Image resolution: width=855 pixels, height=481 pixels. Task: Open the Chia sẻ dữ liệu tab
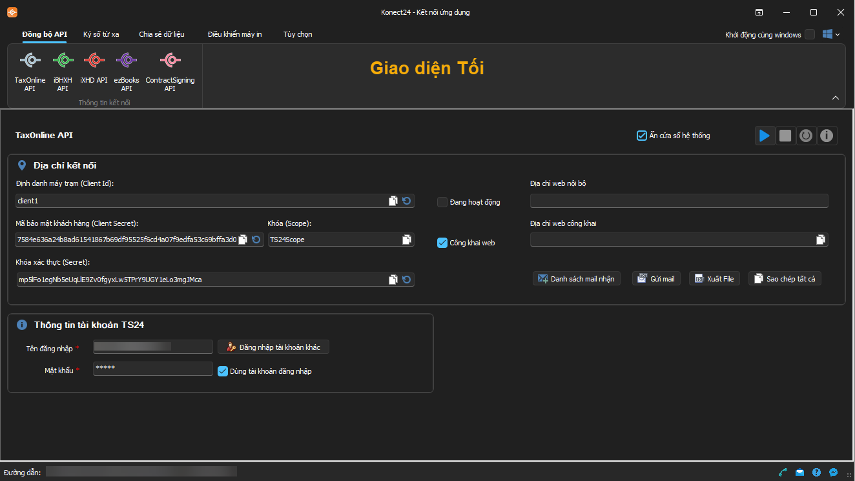point(162,34)
